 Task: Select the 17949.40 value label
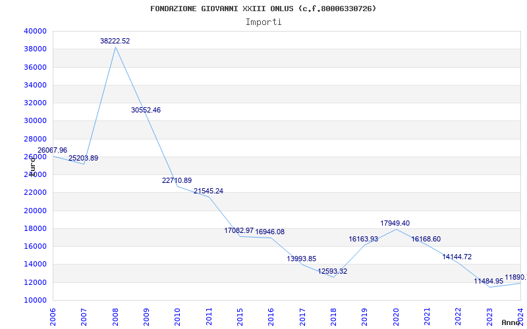click(x=395, y=223)
